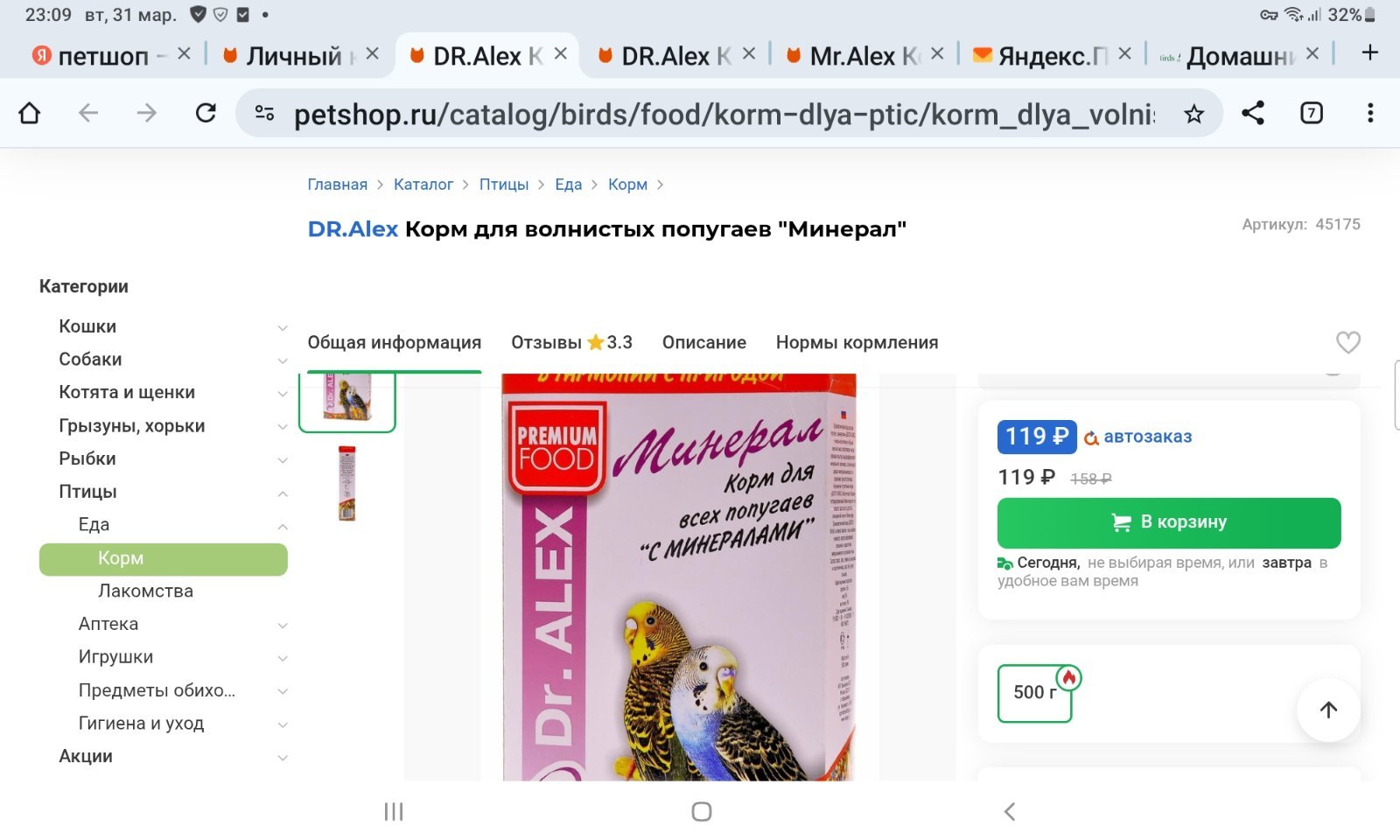The height and width of the screenshot is (840, 1400).
Task: Select second product thumbnail image
Action: (x=347, y=484)
